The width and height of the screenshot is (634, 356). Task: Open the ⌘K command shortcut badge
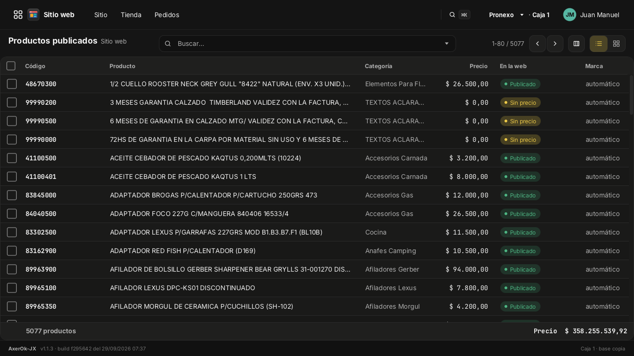464,15
